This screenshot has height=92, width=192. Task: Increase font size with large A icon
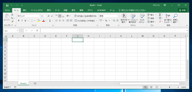(49, 16)
